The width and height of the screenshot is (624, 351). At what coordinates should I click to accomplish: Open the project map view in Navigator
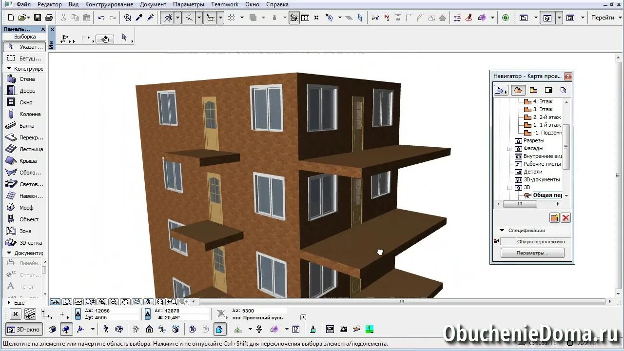pyautogui.click(x=518, y=90)
